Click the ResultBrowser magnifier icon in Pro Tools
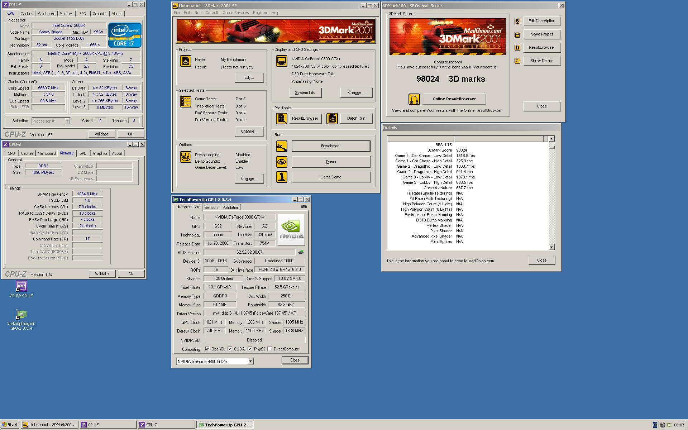The image size is (688, 430). 281,118
